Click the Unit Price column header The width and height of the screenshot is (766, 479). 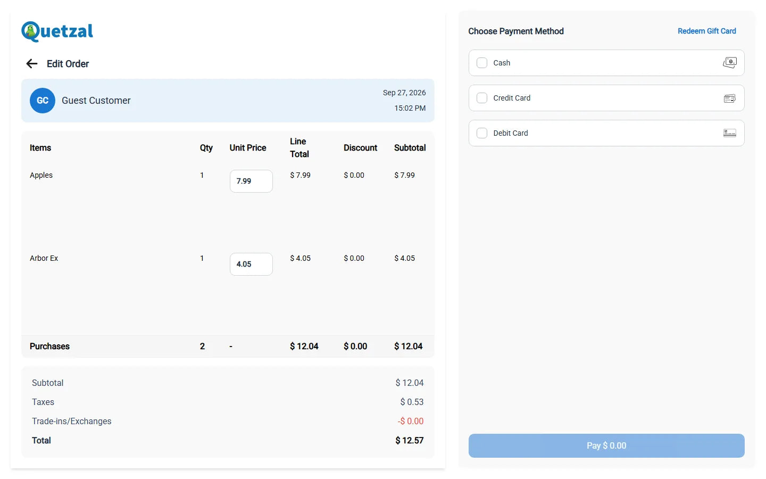(248, 148)
